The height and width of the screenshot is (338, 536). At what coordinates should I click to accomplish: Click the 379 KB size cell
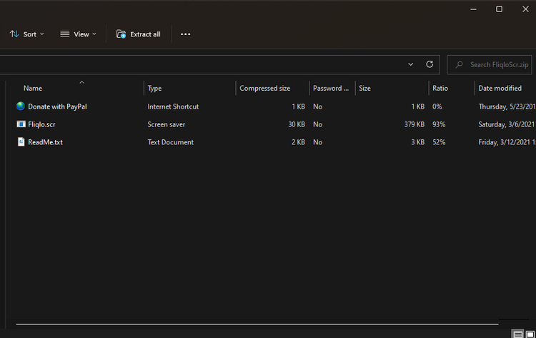coord(415,124)
